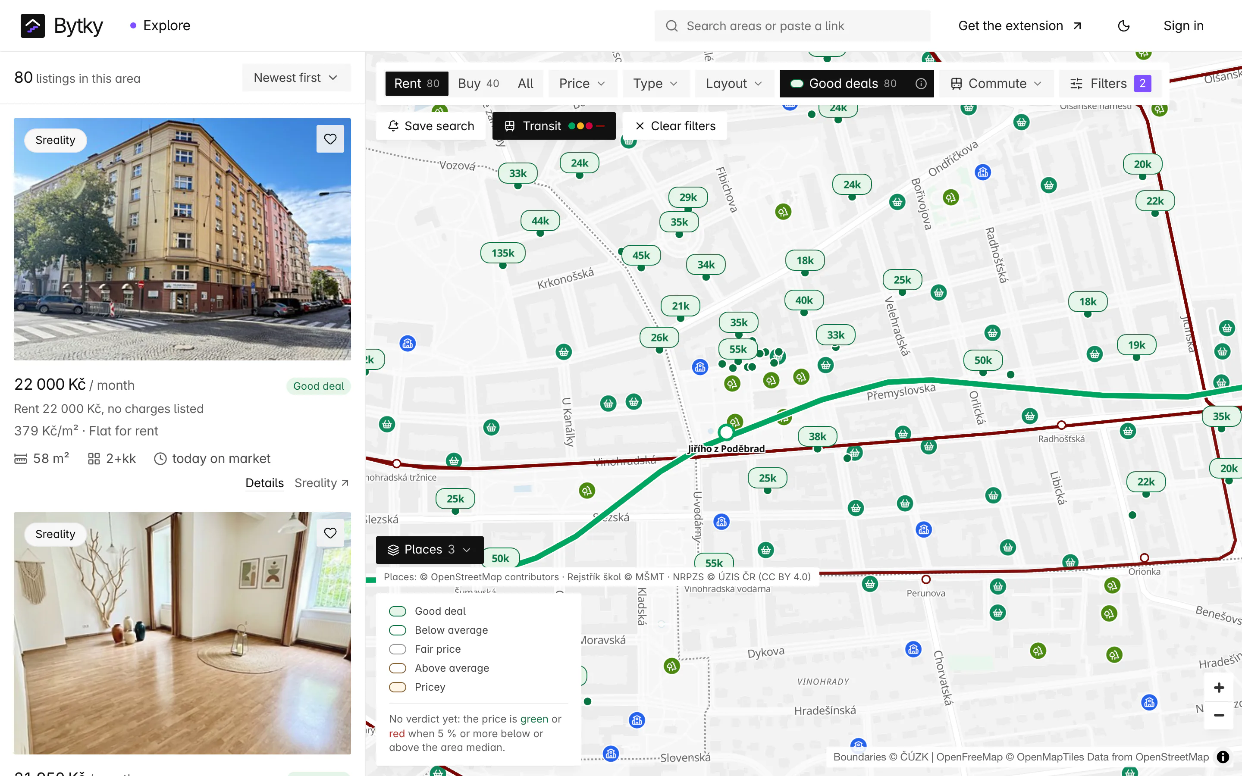Select the 135k price marker
Screen dimensions: 1242x776
click(x=502, y=253)
